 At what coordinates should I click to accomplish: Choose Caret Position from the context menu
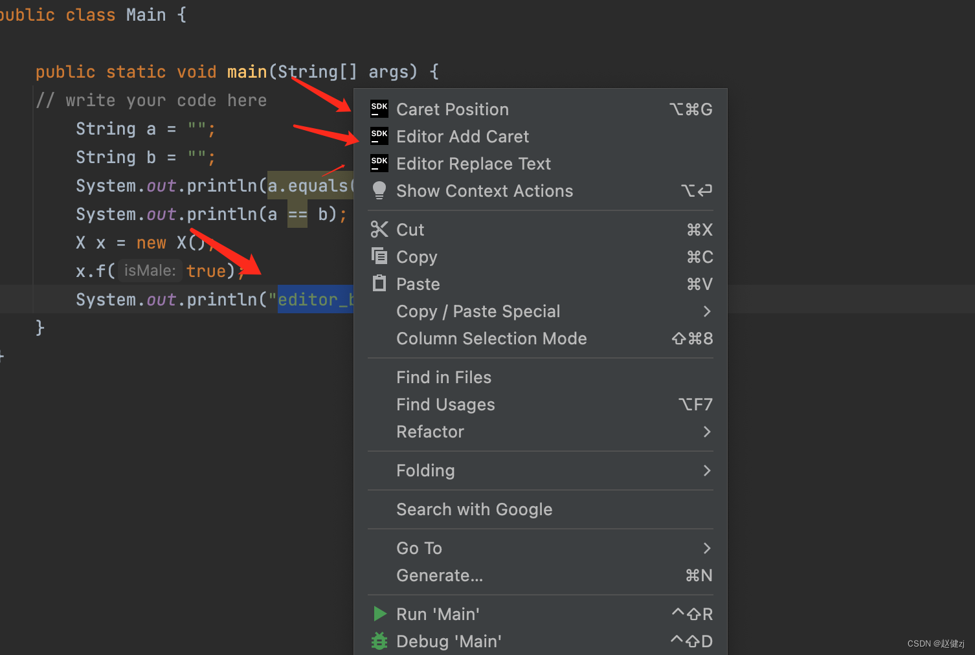click(541, 109)
